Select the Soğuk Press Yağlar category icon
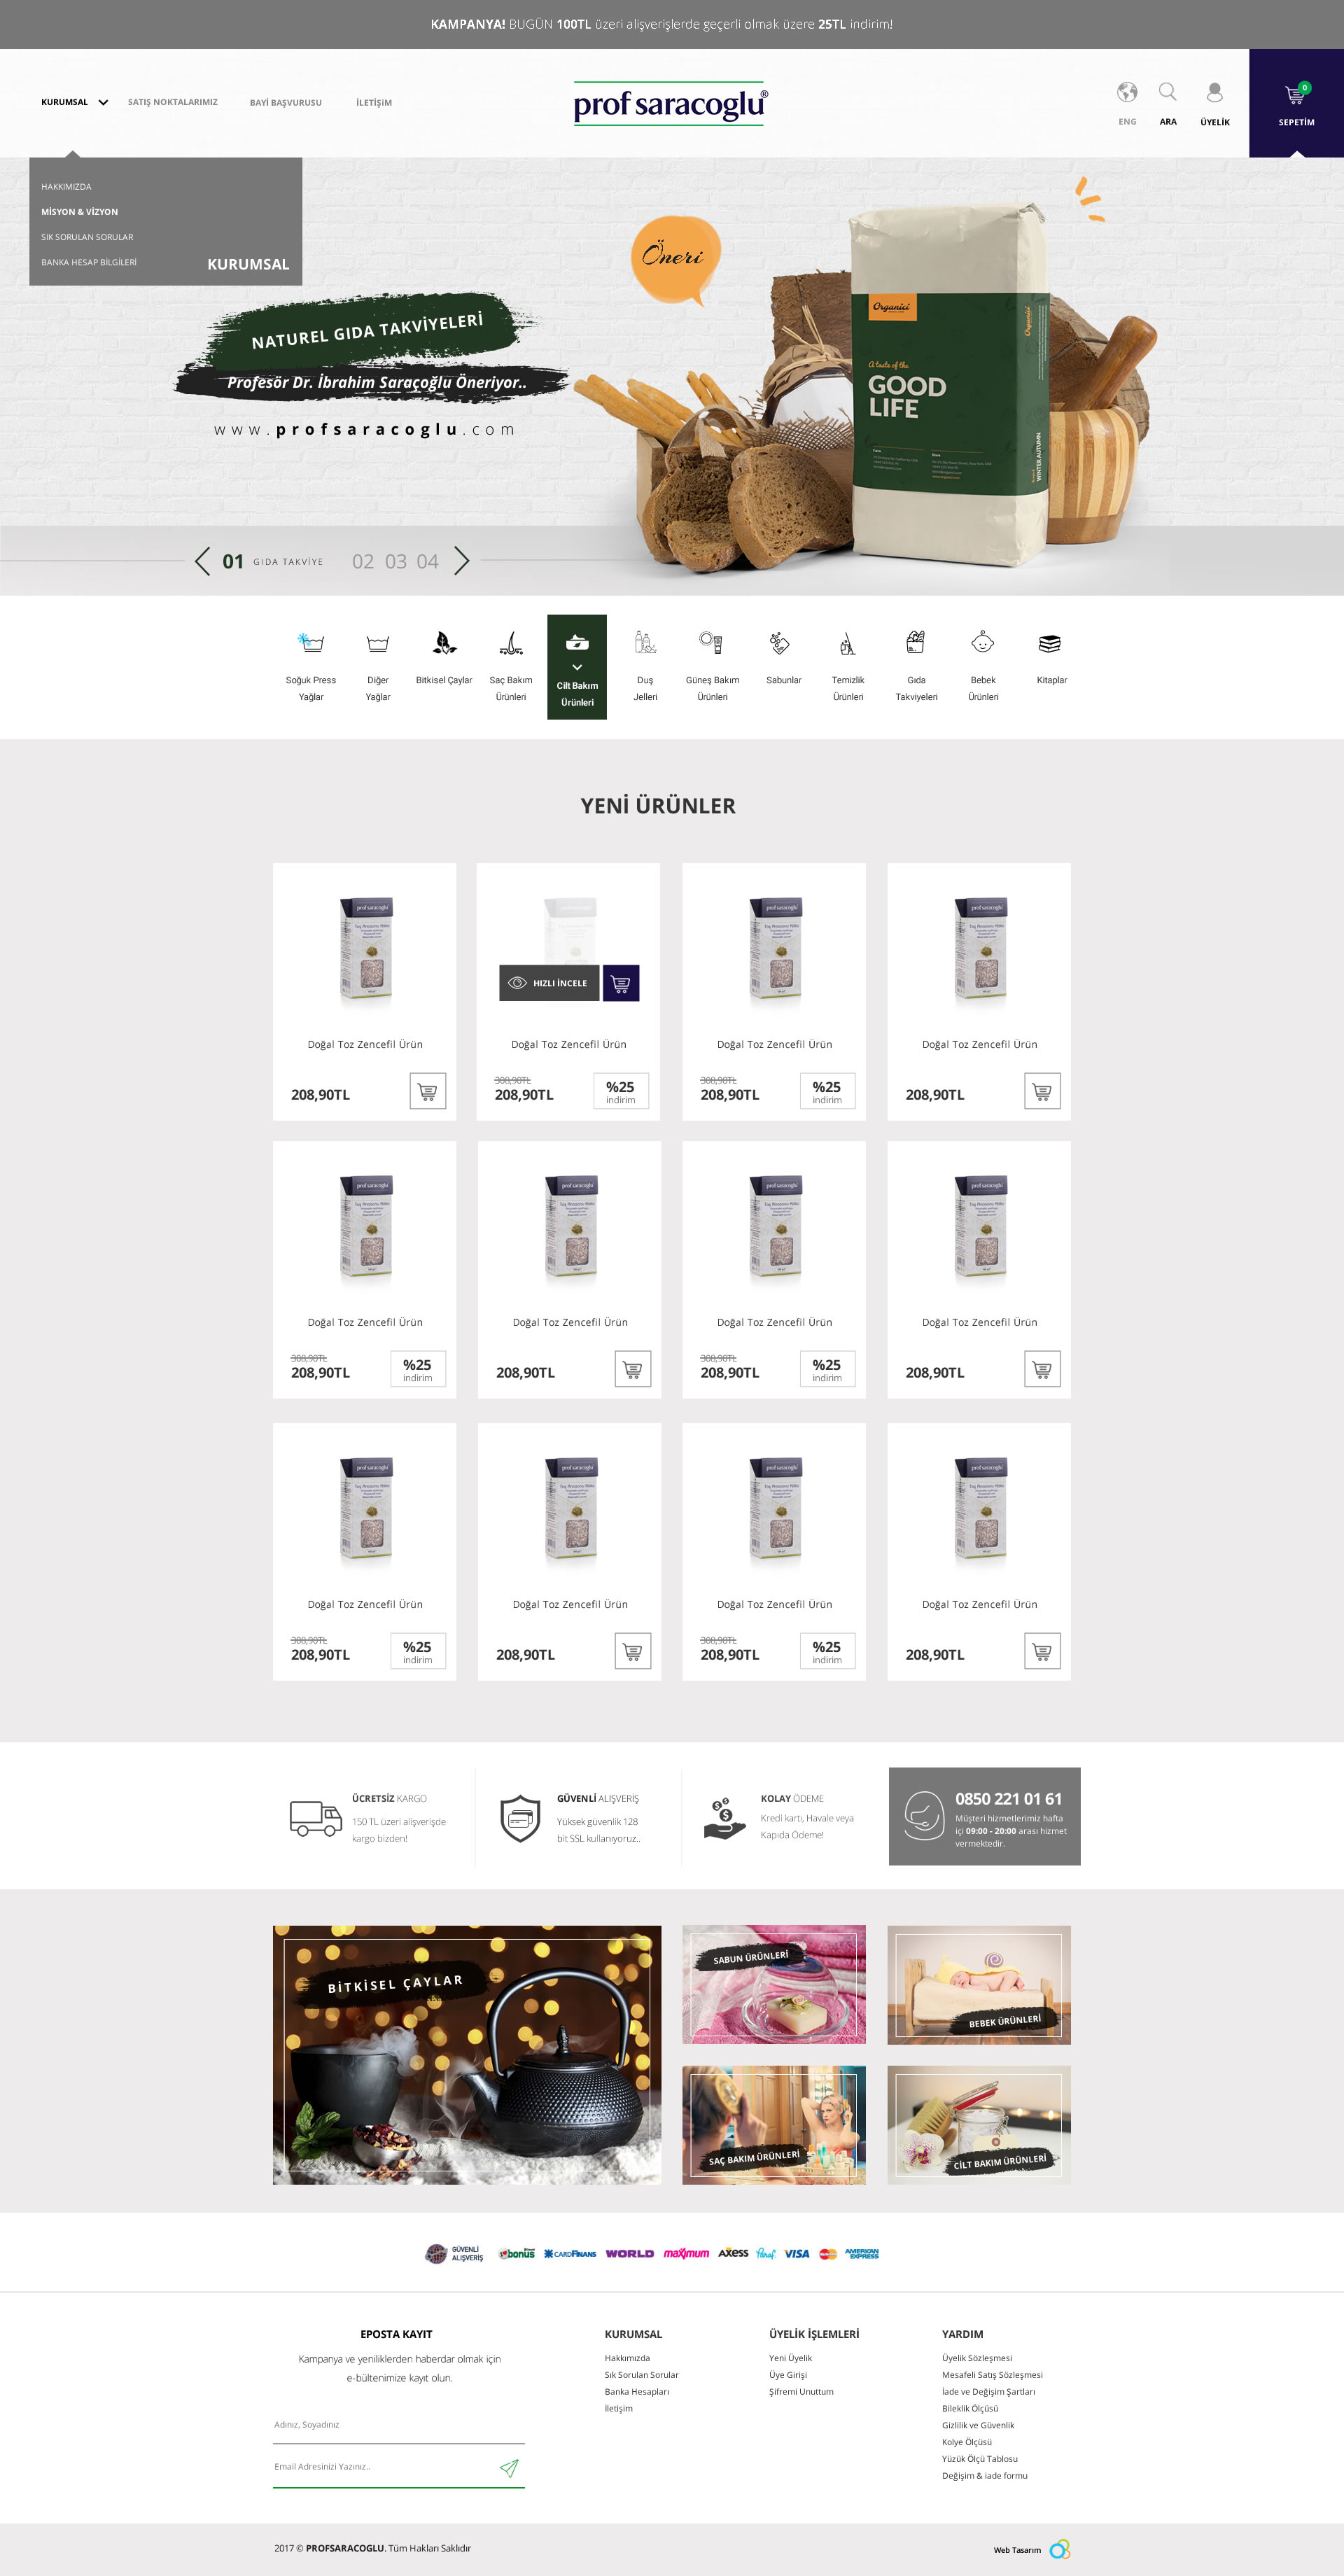Screen dimensions: 1344x2576 point(311,642)
